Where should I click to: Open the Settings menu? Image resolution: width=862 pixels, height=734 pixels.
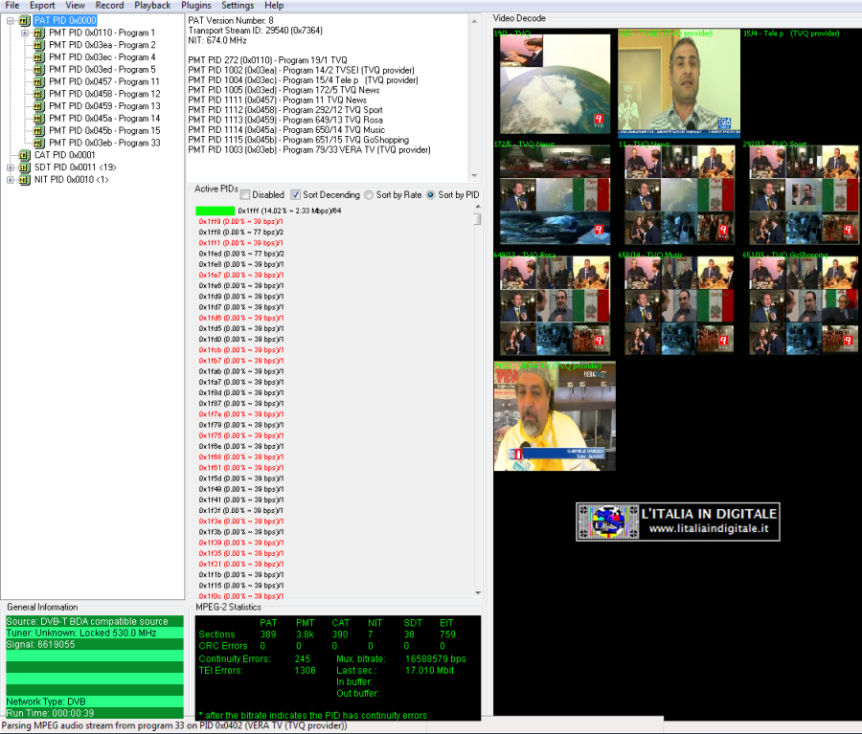tap(238, 5)
